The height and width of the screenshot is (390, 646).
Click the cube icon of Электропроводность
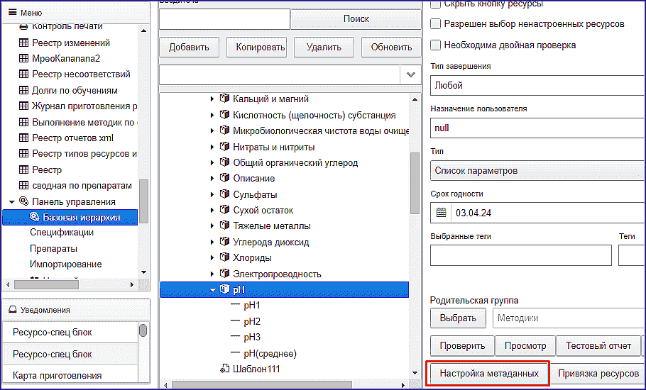click(224, 274)
